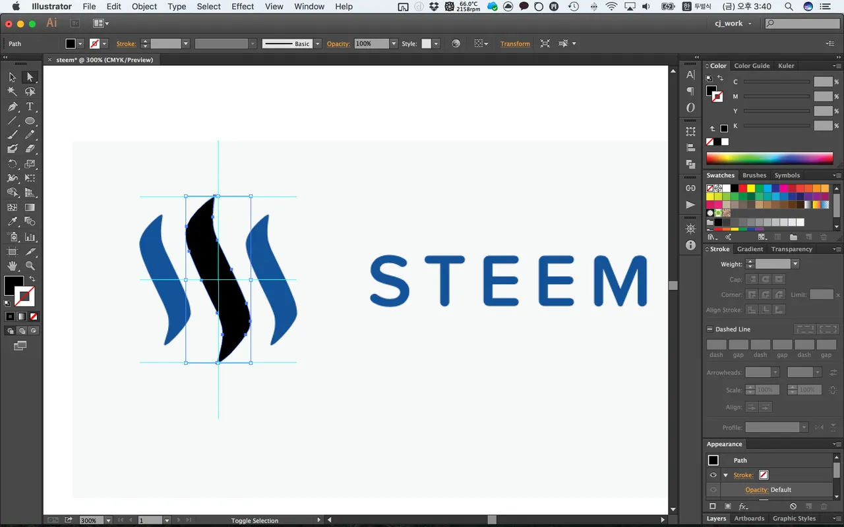The height and width of the screenshot is (527, 844).
Task: Select the Mesh tool
Action: 13,208
